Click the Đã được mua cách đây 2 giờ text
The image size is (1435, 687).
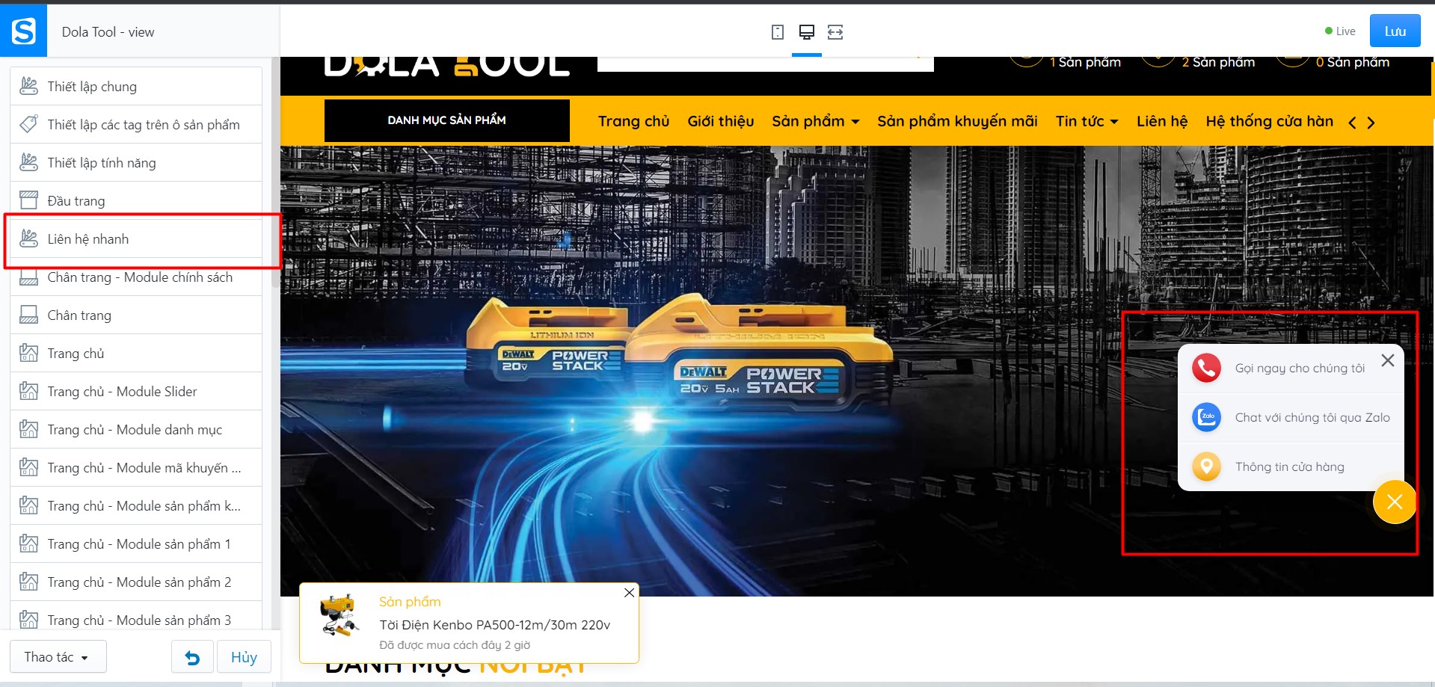(x=455, y=645)
